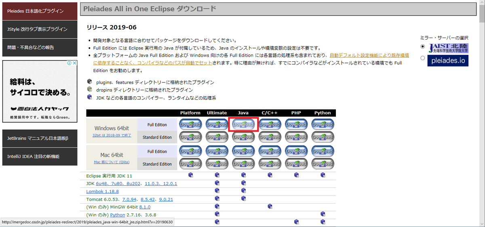
Task: Download Mac 64bit Full Edition Ultimate
Action: pos(217,151)
